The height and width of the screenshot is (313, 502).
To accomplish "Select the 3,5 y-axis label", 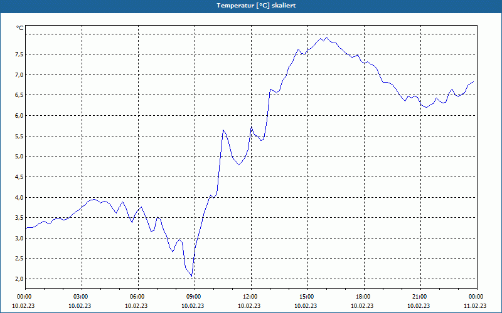I will point(19,218).
